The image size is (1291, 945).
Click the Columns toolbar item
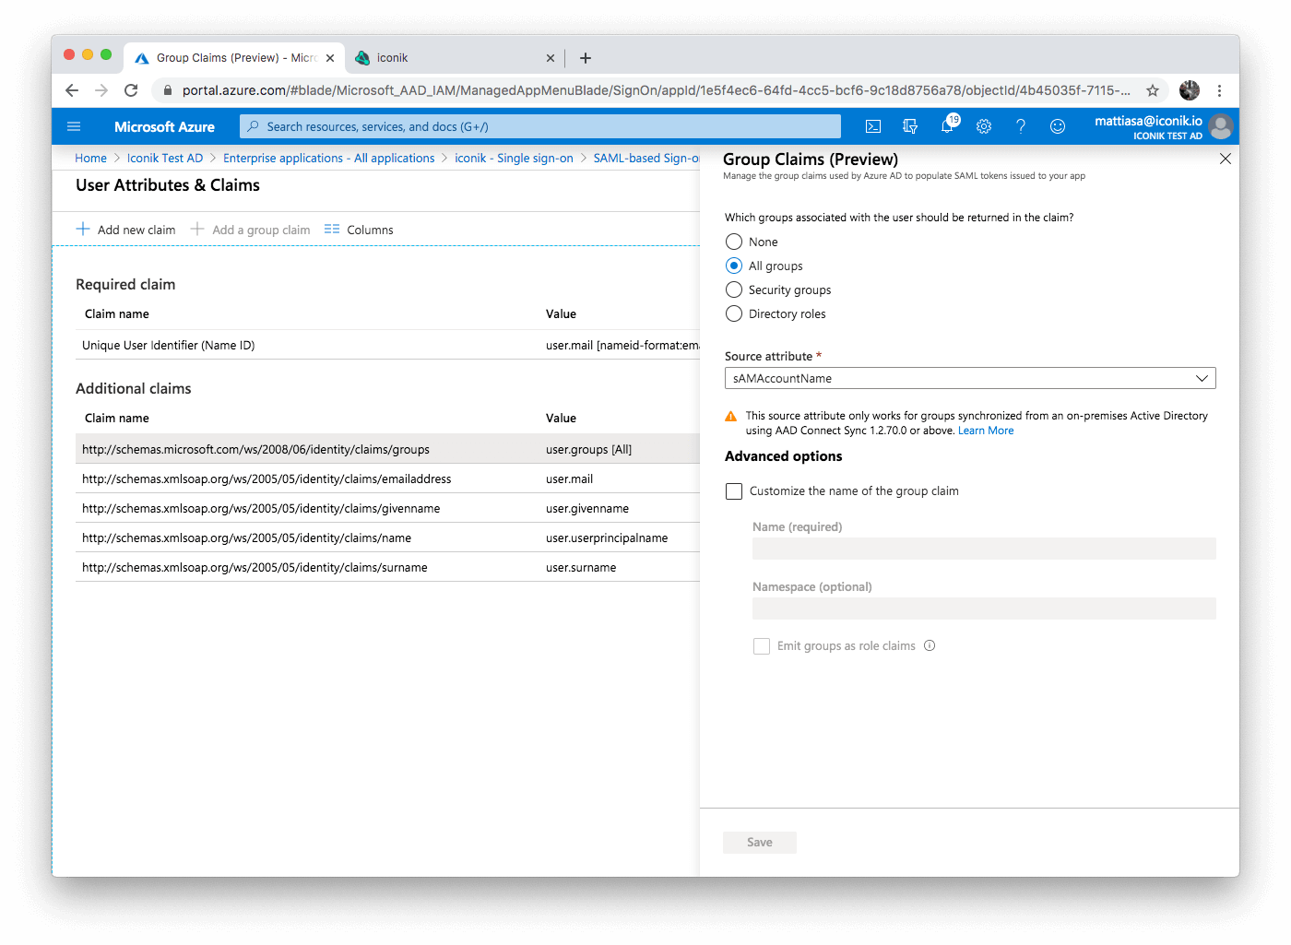360,230
